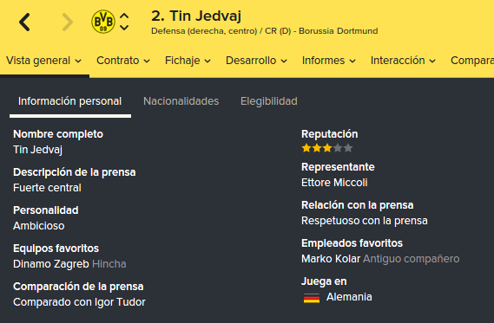Open the Informes menu
This screenshot has height=323, width=494.
[329, 61]
